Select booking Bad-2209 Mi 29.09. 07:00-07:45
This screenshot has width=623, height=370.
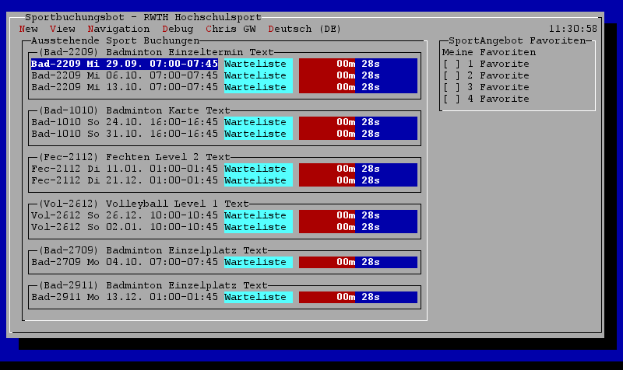[125, 64]
